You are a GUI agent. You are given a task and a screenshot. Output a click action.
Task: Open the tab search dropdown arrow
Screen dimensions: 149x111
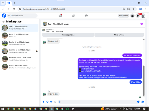[3, 3]
